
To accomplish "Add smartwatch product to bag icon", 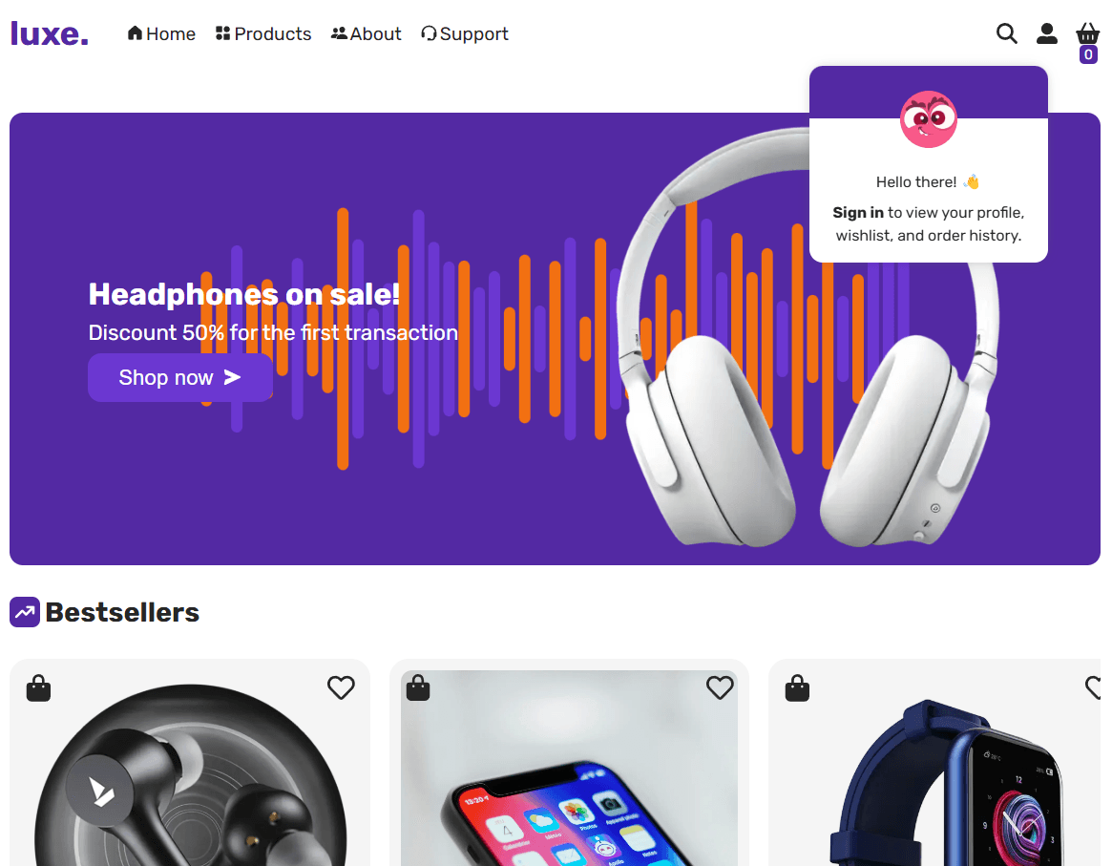I will 797,688.
